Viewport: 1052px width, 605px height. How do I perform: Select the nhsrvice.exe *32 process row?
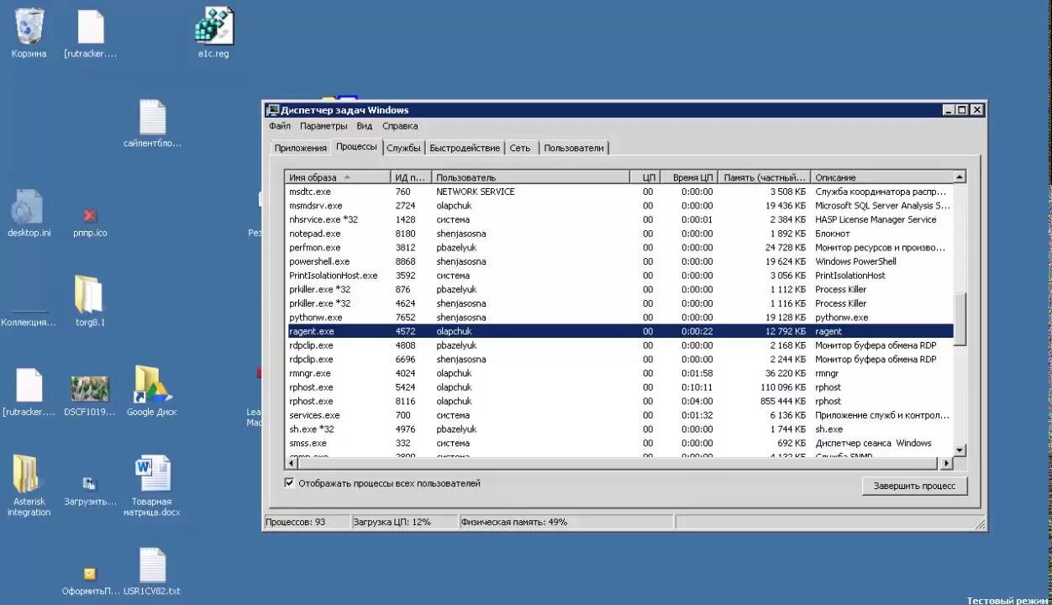pos(619,219)
